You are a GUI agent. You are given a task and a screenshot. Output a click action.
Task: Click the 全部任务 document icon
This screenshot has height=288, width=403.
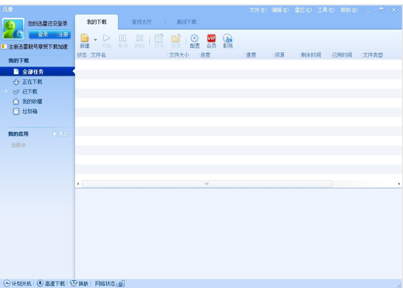16,72
